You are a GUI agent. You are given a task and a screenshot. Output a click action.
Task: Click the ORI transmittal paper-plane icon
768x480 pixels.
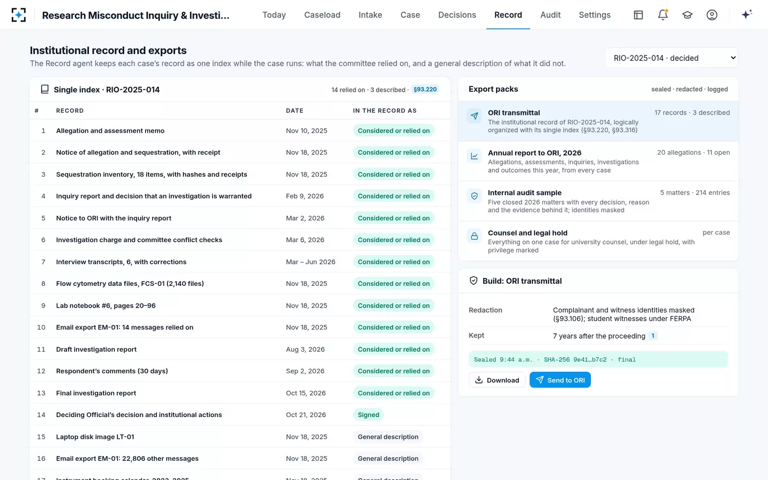point(474,116)
